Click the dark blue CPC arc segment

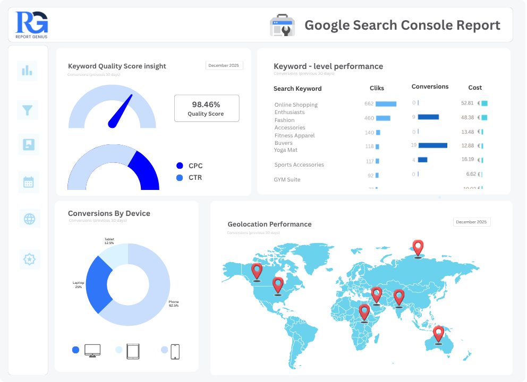(146, 171)
